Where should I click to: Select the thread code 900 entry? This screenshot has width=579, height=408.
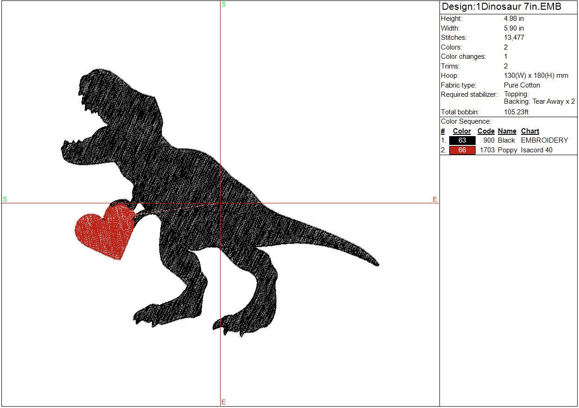[x=489, y=140]
